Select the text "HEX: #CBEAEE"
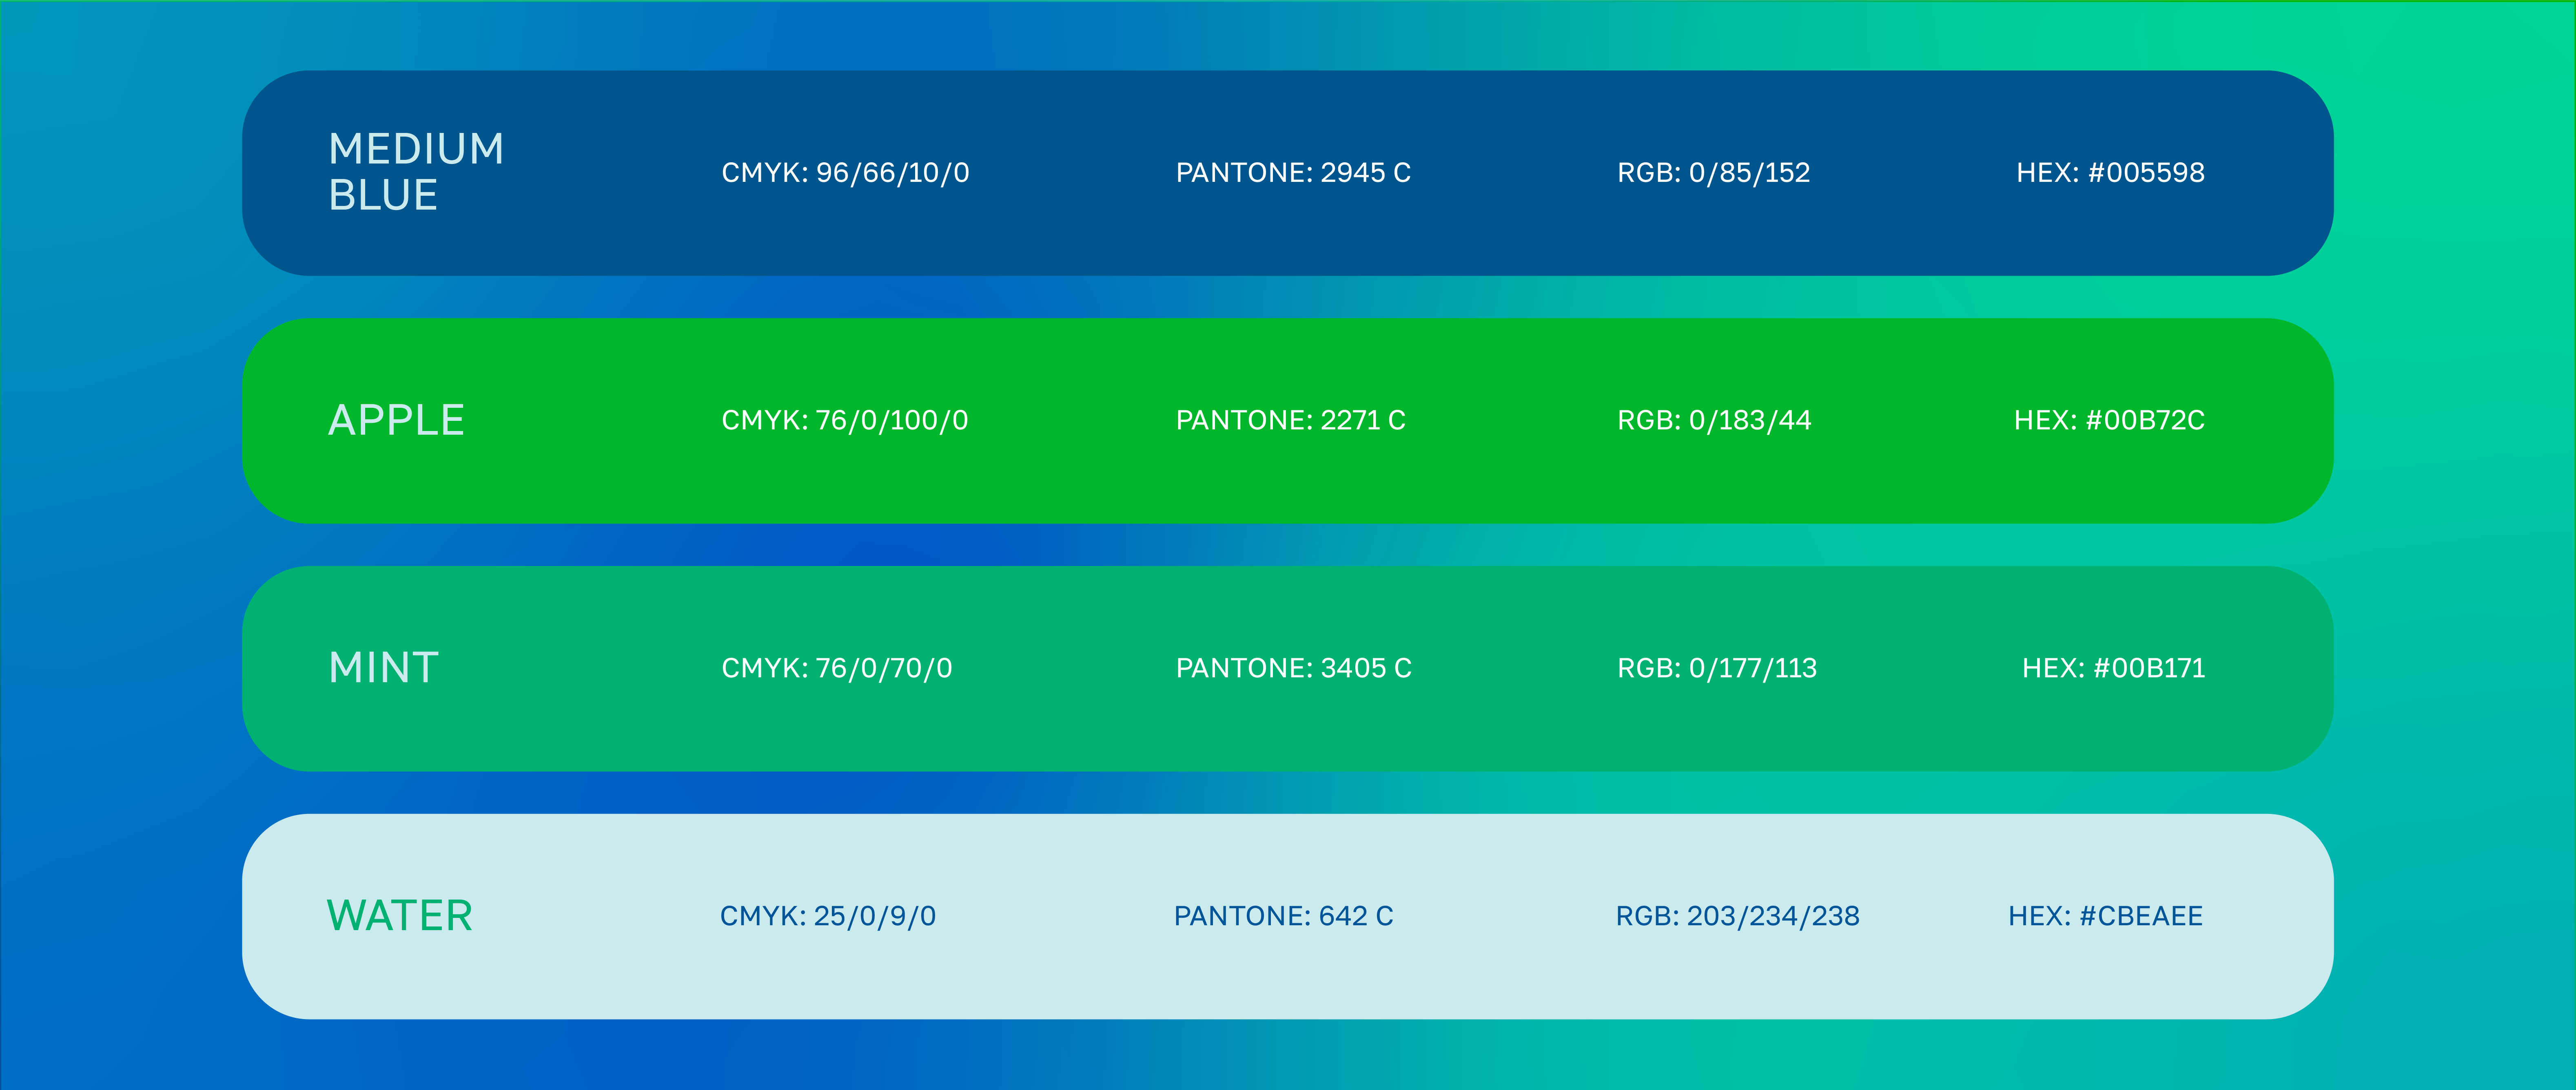This screenshot has height=1090, width=2576. (x=2105, y=916)
